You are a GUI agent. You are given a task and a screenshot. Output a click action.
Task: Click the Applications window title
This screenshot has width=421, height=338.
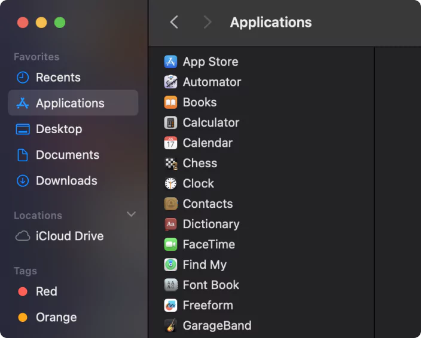(271, 22)
